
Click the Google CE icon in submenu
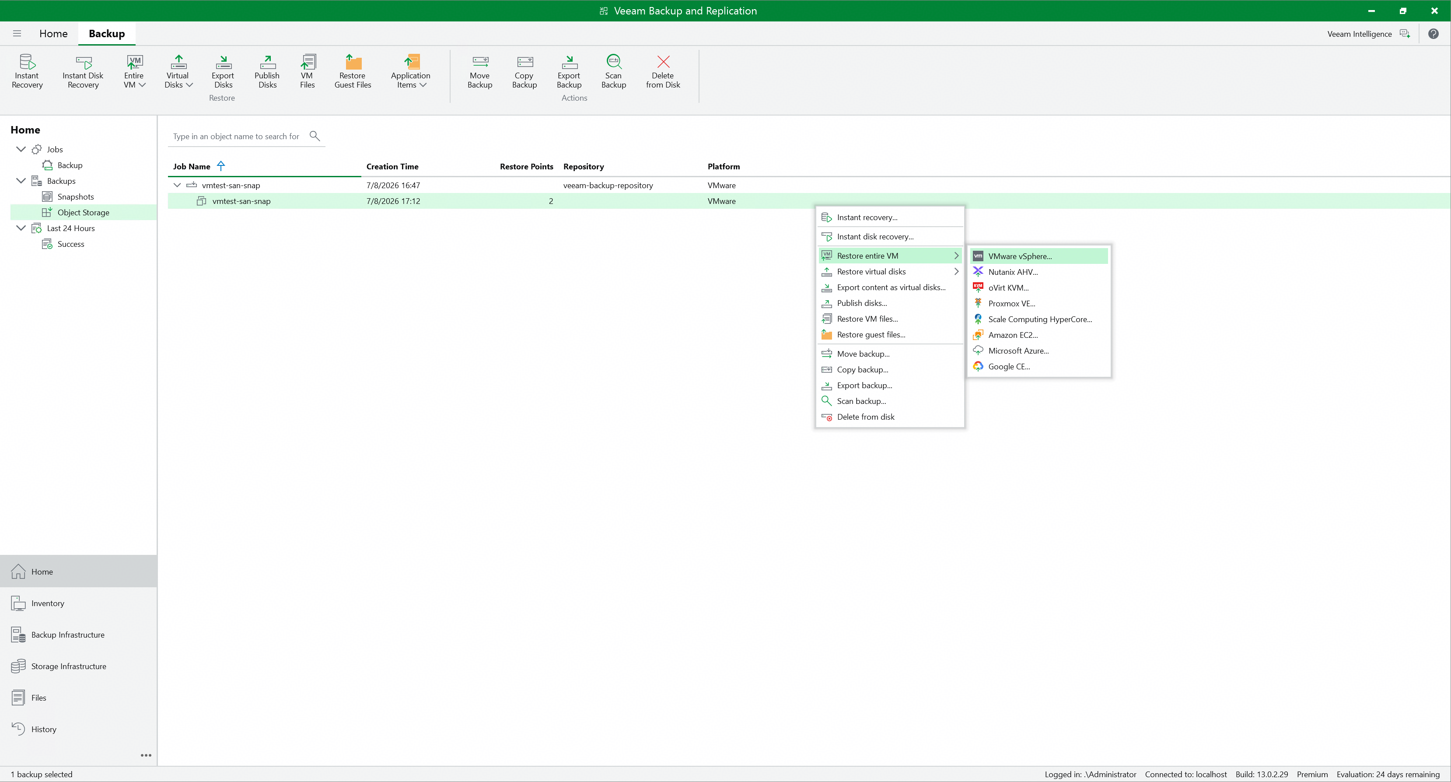click(x=978, y=366)
